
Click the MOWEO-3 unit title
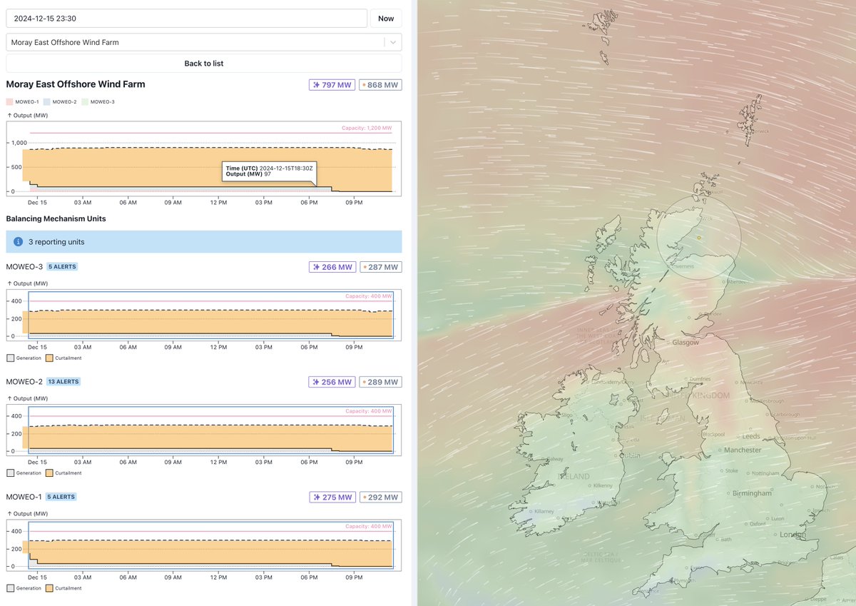(x=24, y=267)
